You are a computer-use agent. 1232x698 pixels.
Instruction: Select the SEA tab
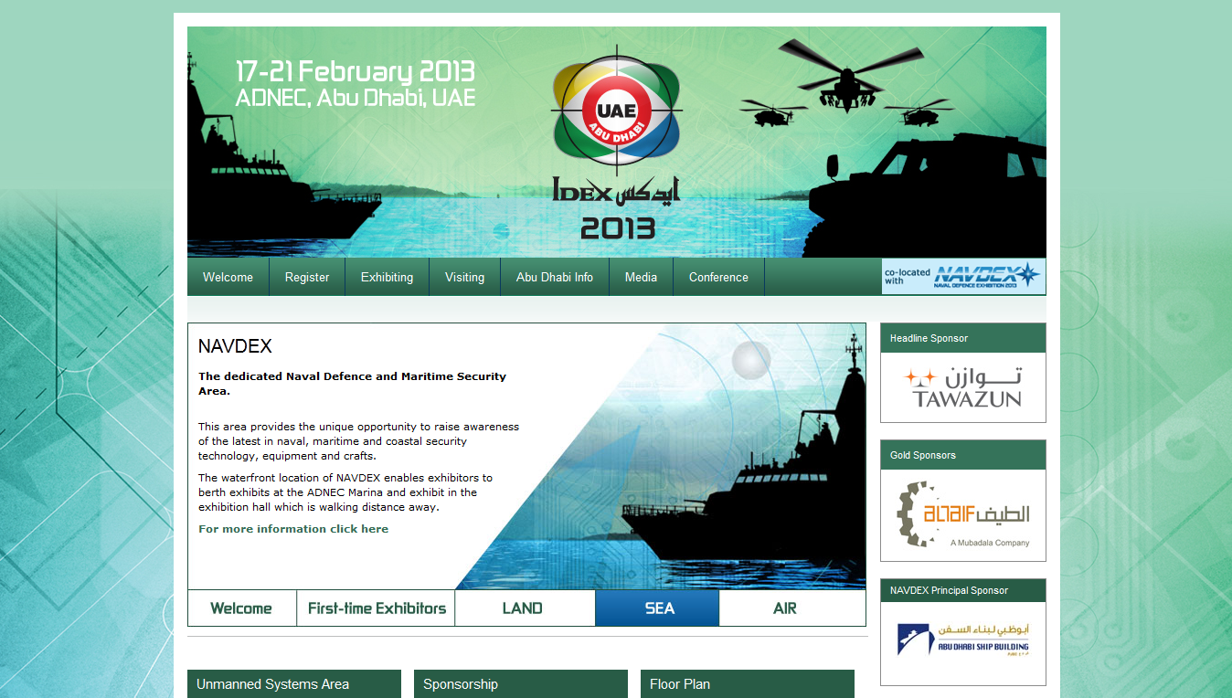[658, 608]
